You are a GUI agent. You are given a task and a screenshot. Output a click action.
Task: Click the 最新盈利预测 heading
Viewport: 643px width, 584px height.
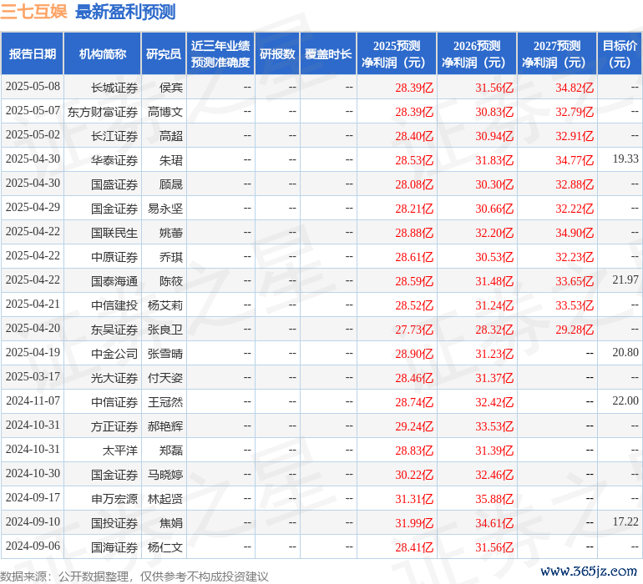(x=125, y=12)
